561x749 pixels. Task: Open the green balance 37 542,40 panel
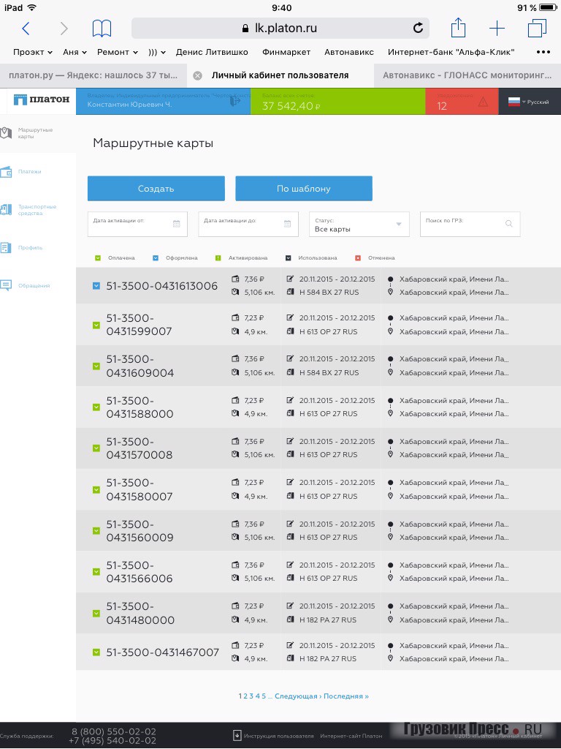(337, 101)
